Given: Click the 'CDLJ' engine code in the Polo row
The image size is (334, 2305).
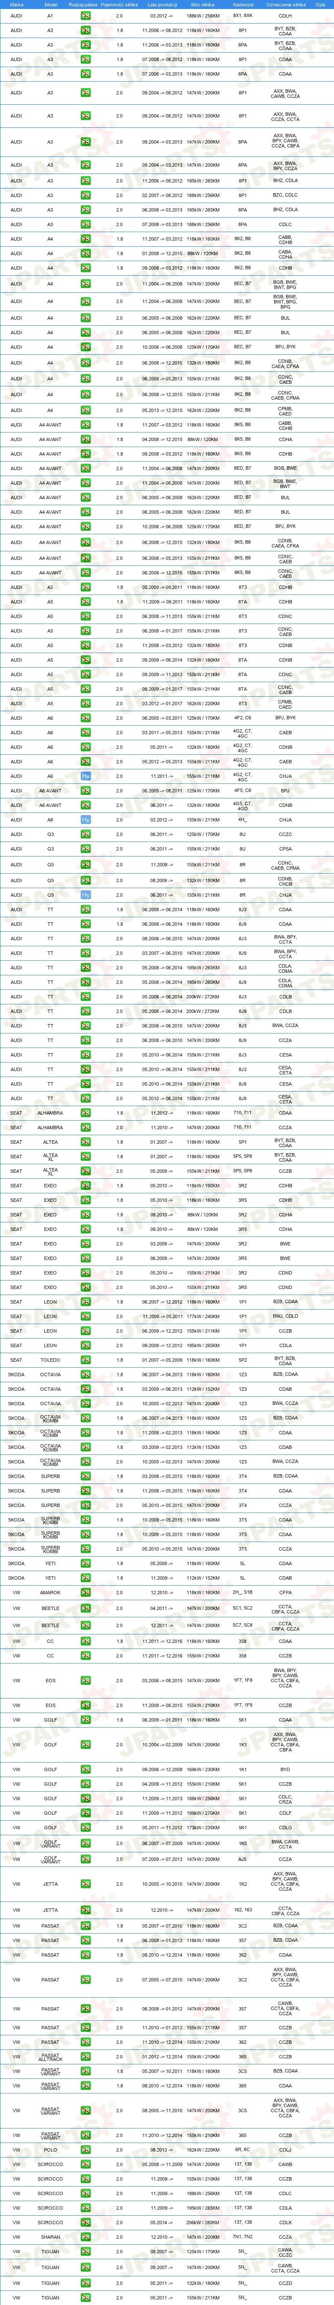Looking at the screenshot, I should [285, 2150].
